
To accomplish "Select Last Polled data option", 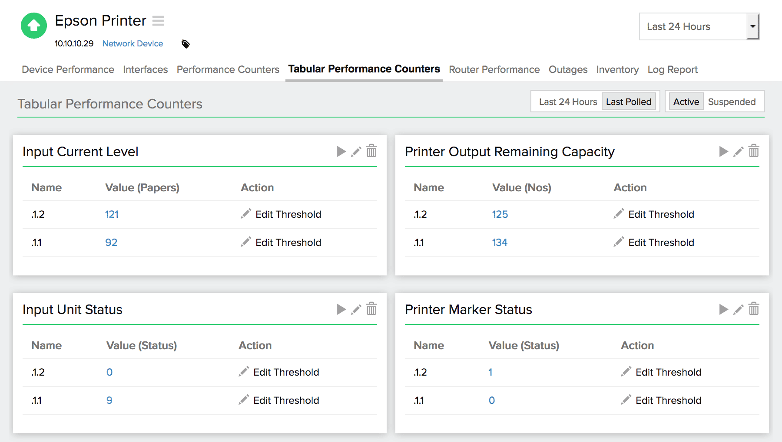I will point(629,101).
